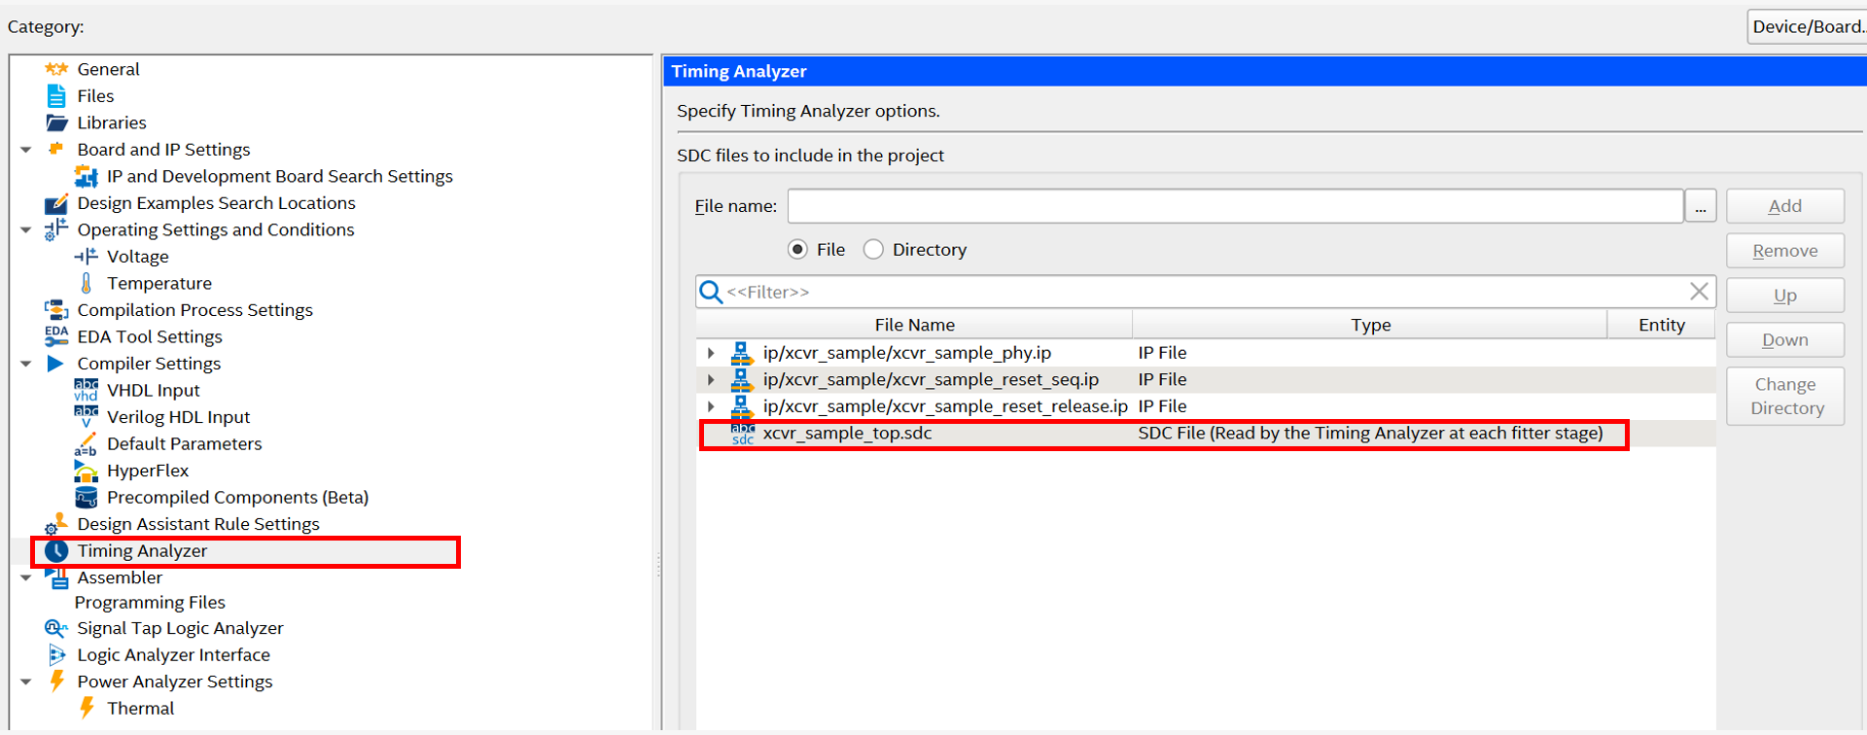Click the browse ellipsis button
The width and height of the screenshot is (1867, 735).
(x=1700, y=206)
